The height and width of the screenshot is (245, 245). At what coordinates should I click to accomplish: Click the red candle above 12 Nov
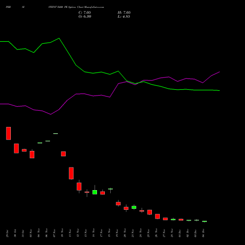(79, 187)
